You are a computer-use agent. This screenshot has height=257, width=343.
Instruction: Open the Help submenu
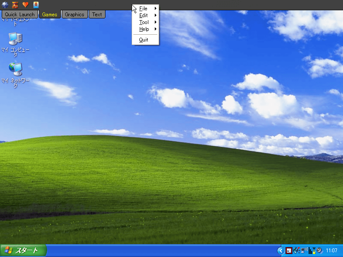(x=145, y=29)
